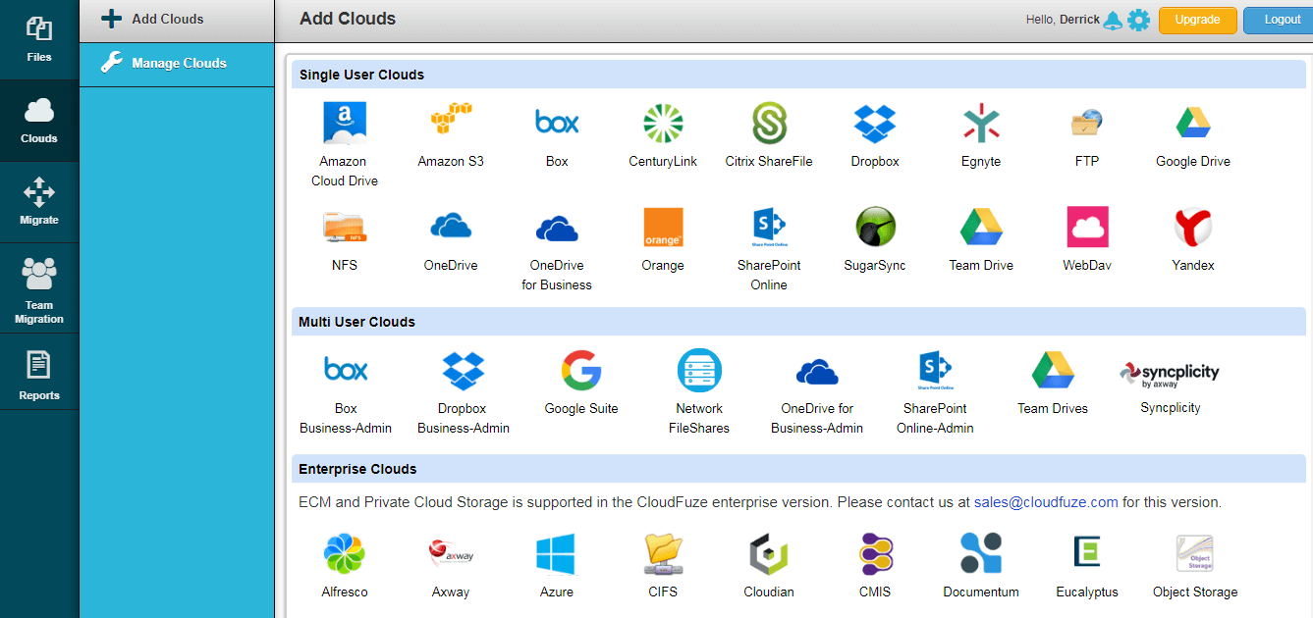Select the OneDrive personal icon
This screenshot has width=1313, height=618.
(x=451, y=227)
